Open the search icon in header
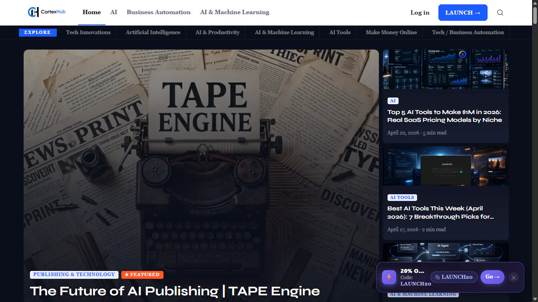The width and height of the screenshot is (538, 302). (x=500, y=13)
